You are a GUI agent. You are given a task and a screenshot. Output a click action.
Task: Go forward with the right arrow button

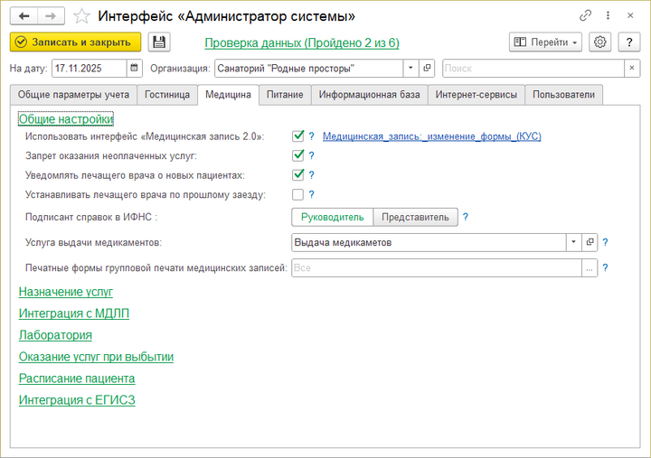coord(51,16)
